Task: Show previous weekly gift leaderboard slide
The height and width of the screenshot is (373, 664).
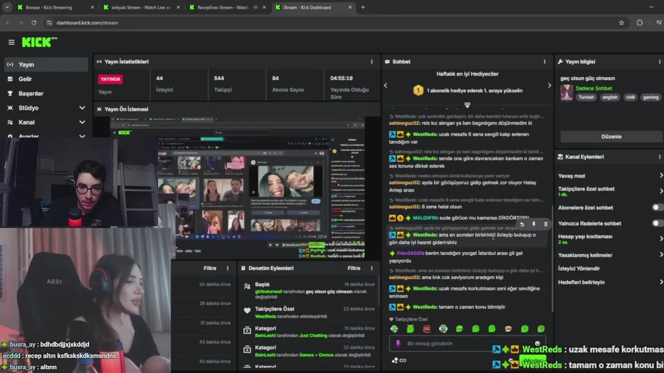Action: (385, 85)
